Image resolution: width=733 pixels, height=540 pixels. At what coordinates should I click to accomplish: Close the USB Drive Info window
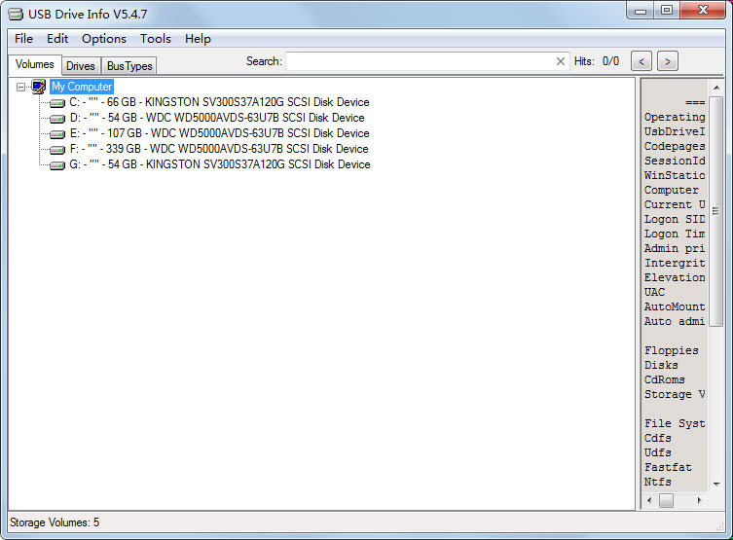click(x=703, y=11)
